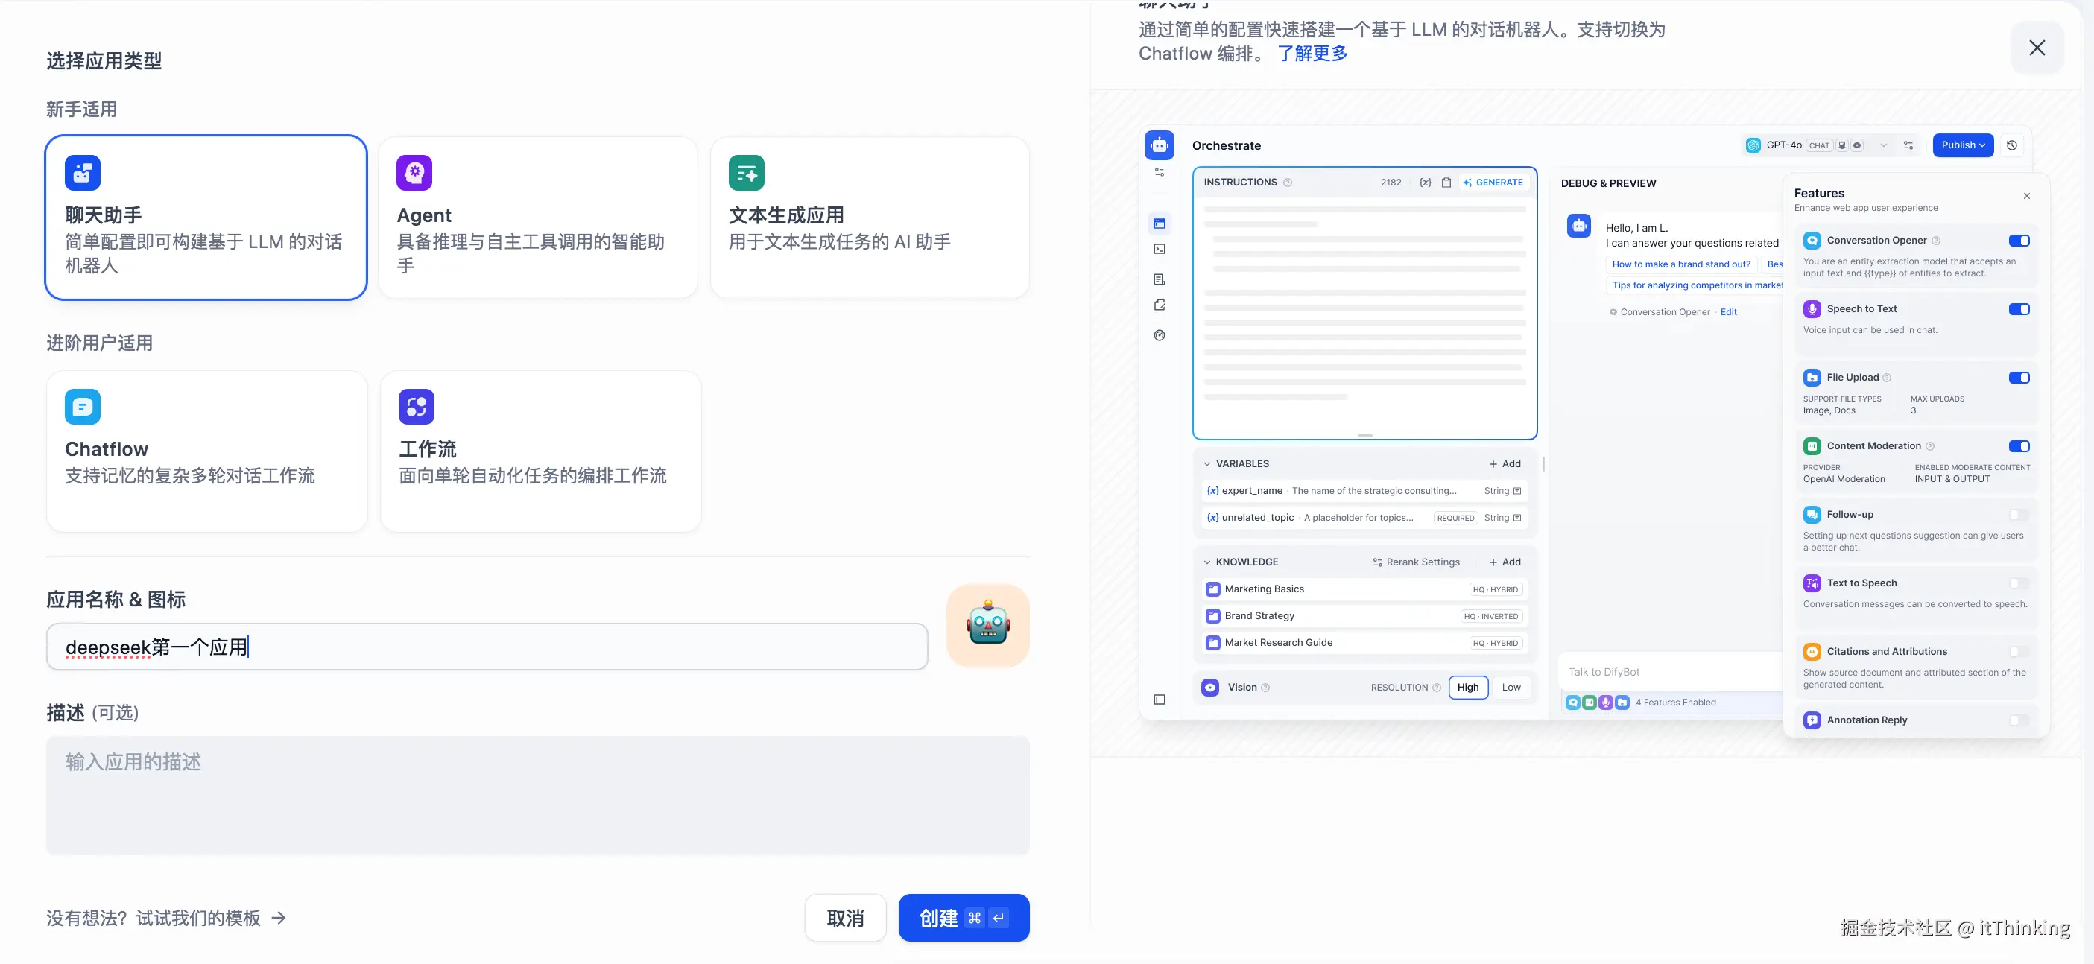2094x964 pixels.
Task: Toggle the Conversation Opener switch
Action: (2019, 241)
